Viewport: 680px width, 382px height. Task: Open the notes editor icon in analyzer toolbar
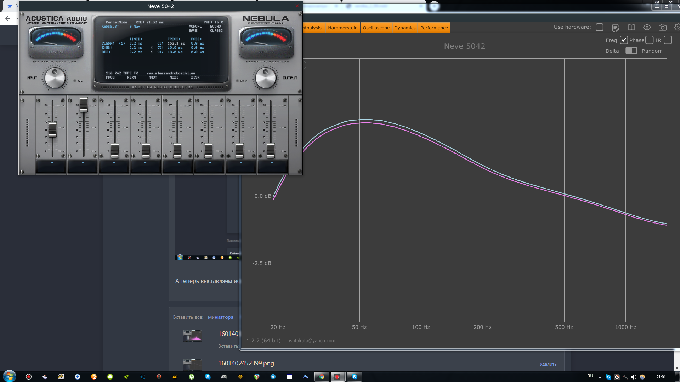tap(616, 28)
